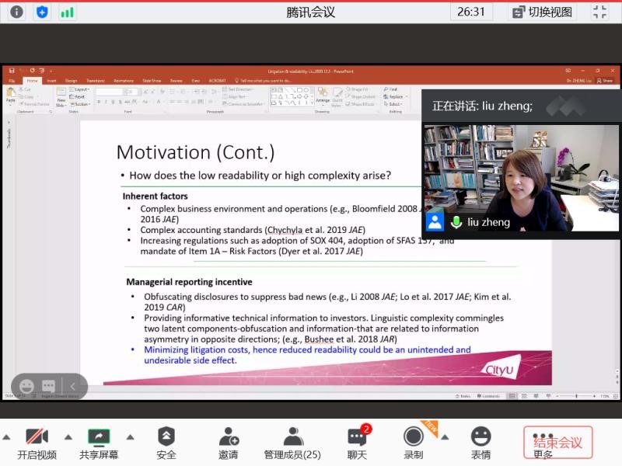Open the Invite (邀请) panel
This screenshot has height=466, width=622.
(228, 442)
